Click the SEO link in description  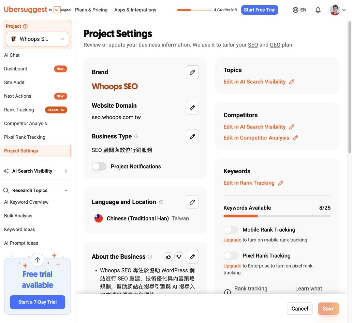(253, 45)
